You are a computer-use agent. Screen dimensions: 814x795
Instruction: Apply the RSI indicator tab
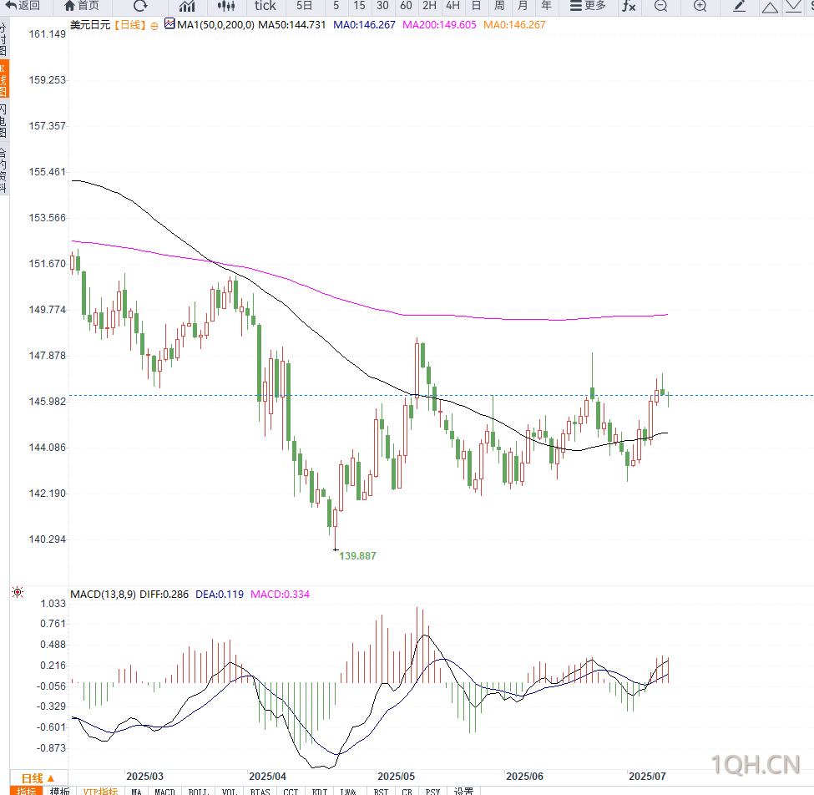[x=381, y=791]
